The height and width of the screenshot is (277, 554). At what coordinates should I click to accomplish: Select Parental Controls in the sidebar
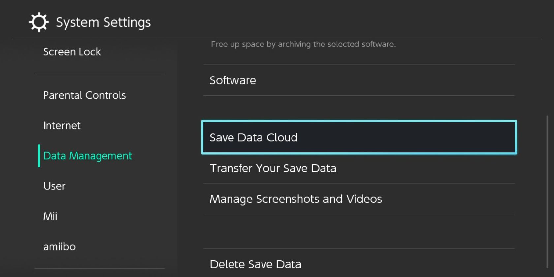84,95
